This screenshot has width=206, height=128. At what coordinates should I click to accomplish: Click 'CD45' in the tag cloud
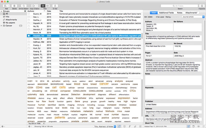click(39, 88)
